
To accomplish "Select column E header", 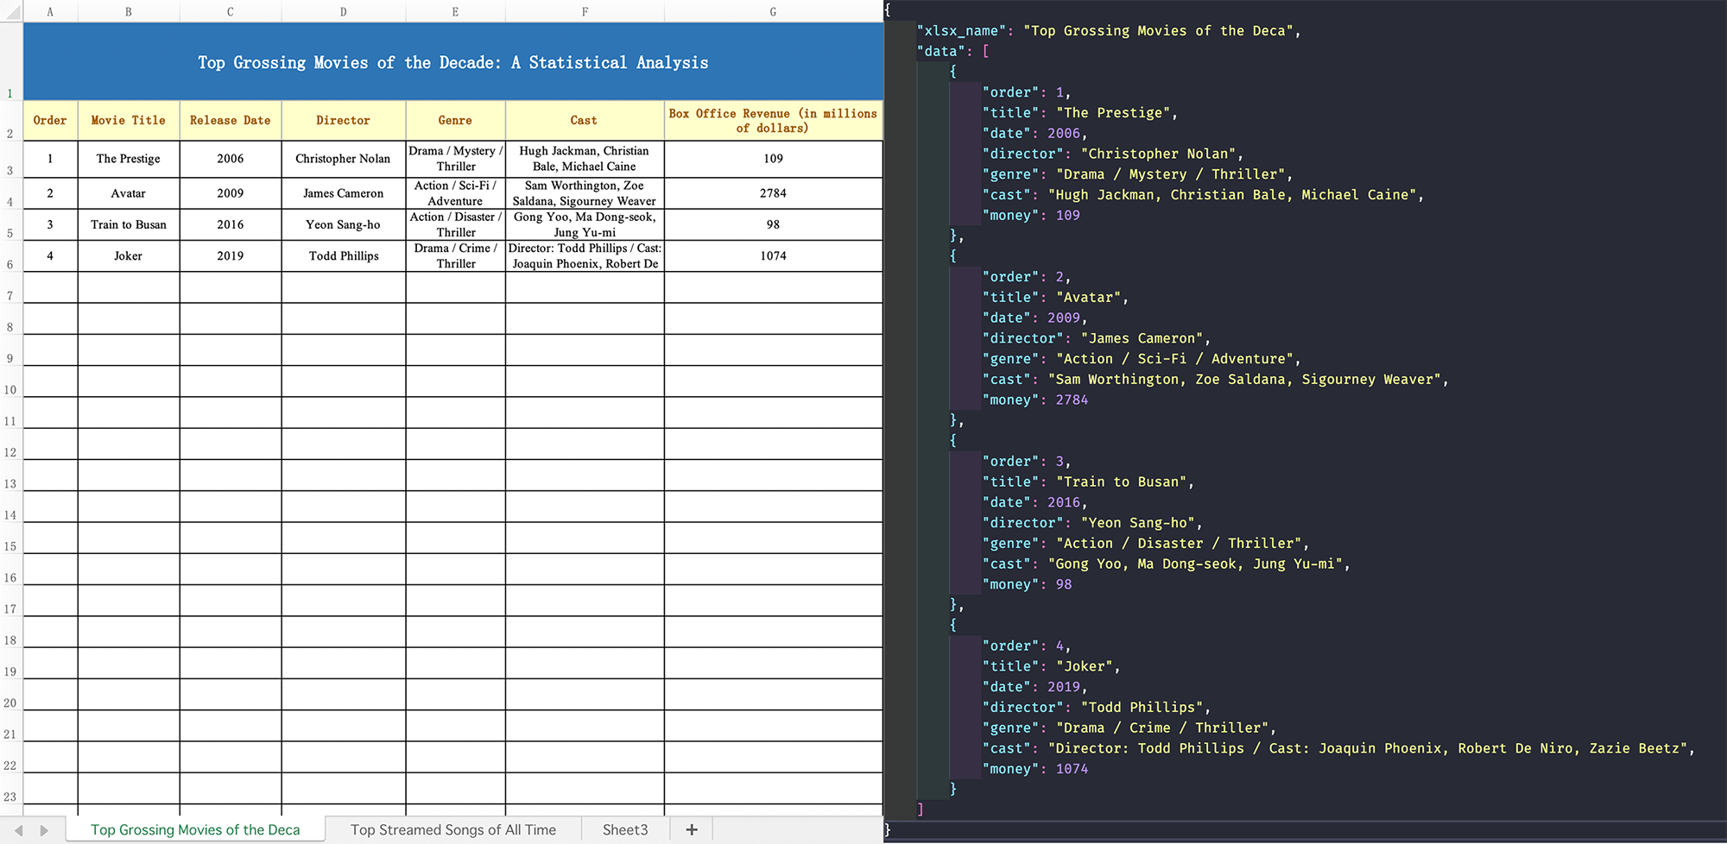I will point(455,11).
